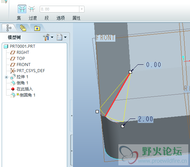Select the 倒角 1 chamfer feature
The height and width of the screenshot is (167, 190).
tap(22, 83)
